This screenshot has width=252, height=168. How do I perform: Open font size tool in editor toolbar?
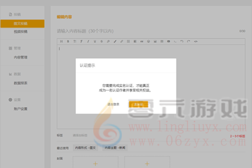[75, 42]
